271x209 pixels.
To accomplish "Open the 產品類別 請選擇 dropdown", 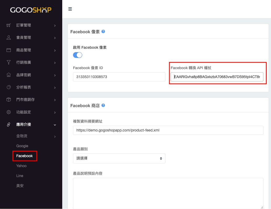I will pyautogui.click(x=119, y=158).
